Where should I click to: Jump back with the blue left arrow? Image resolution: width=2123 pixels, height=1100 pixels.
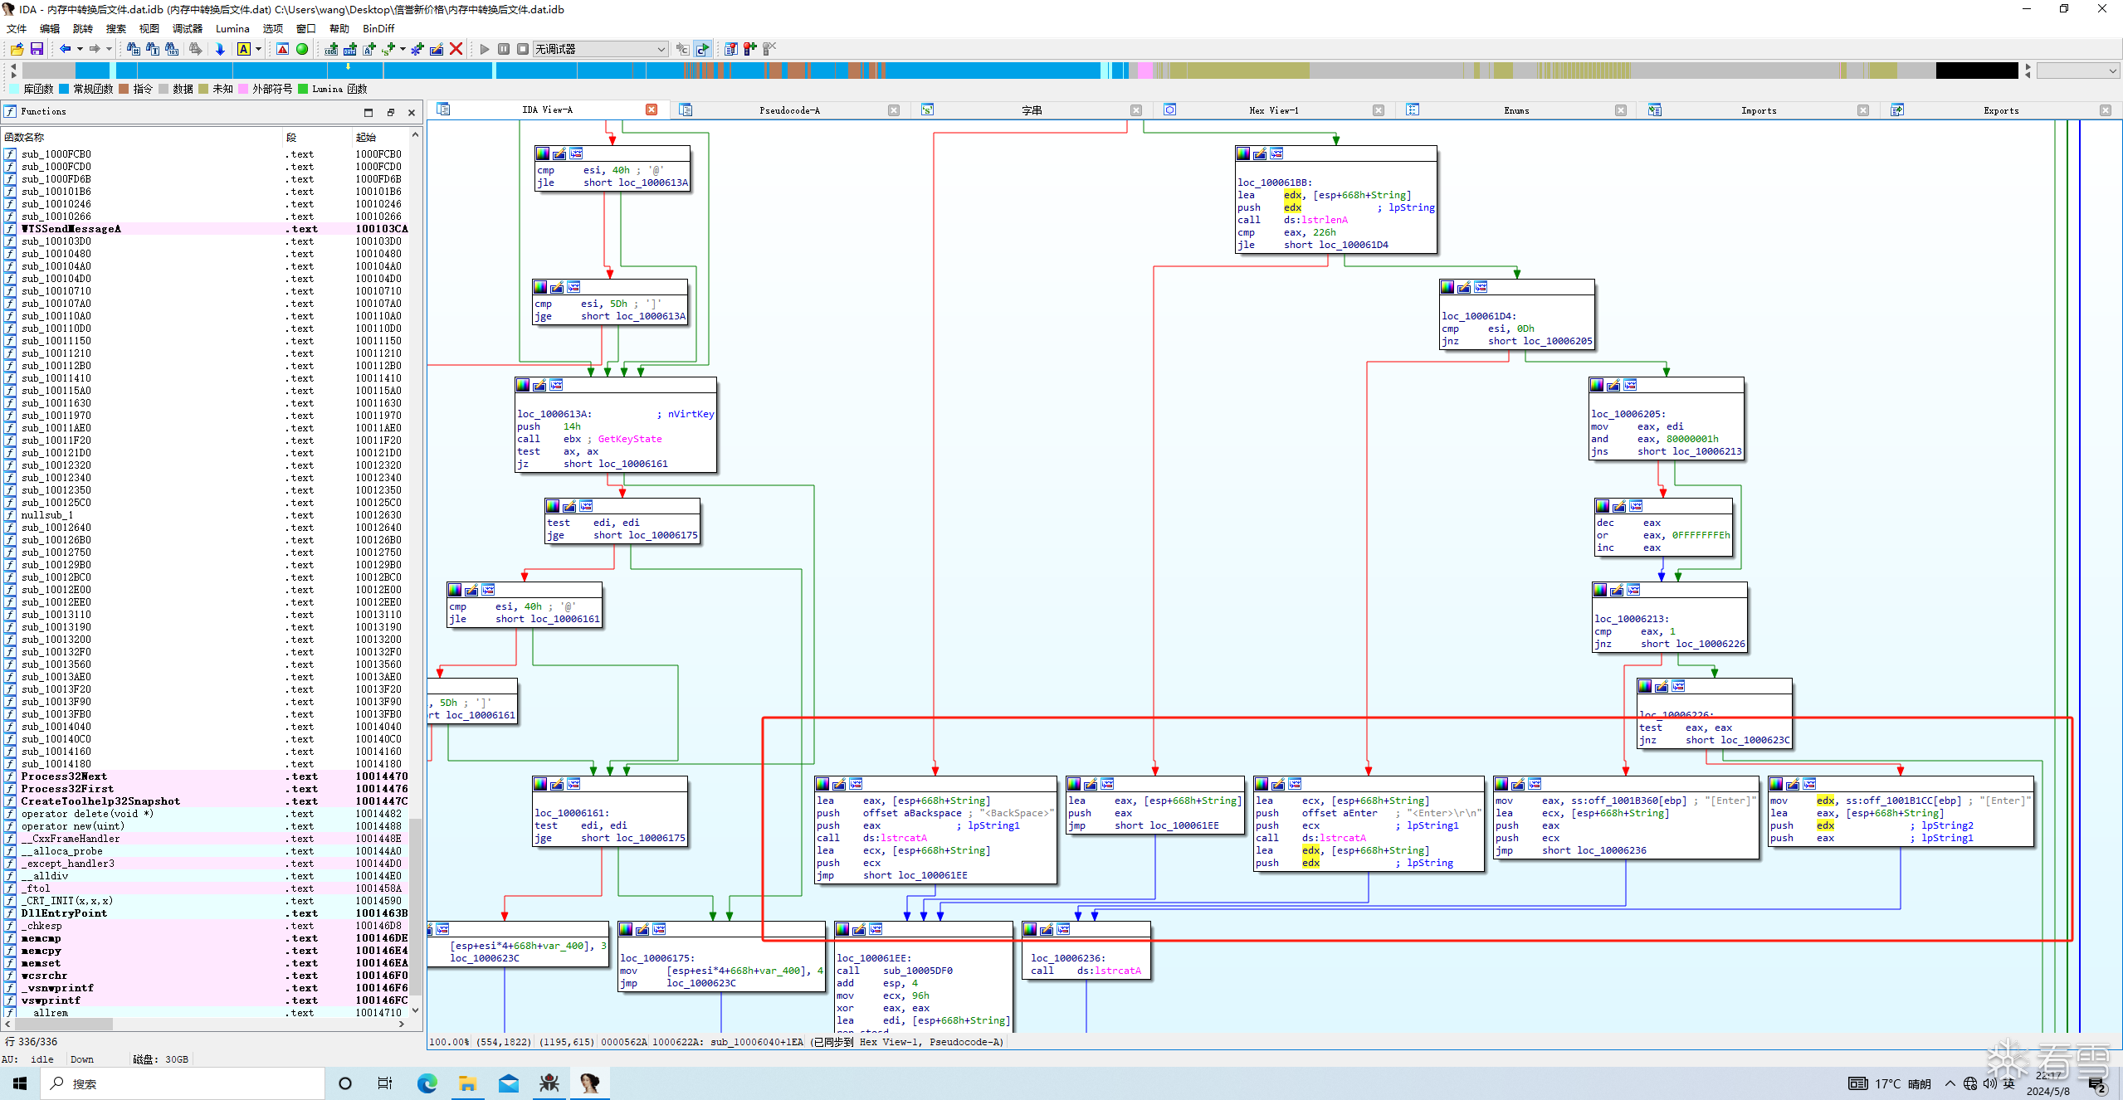[x=65, y=49]
